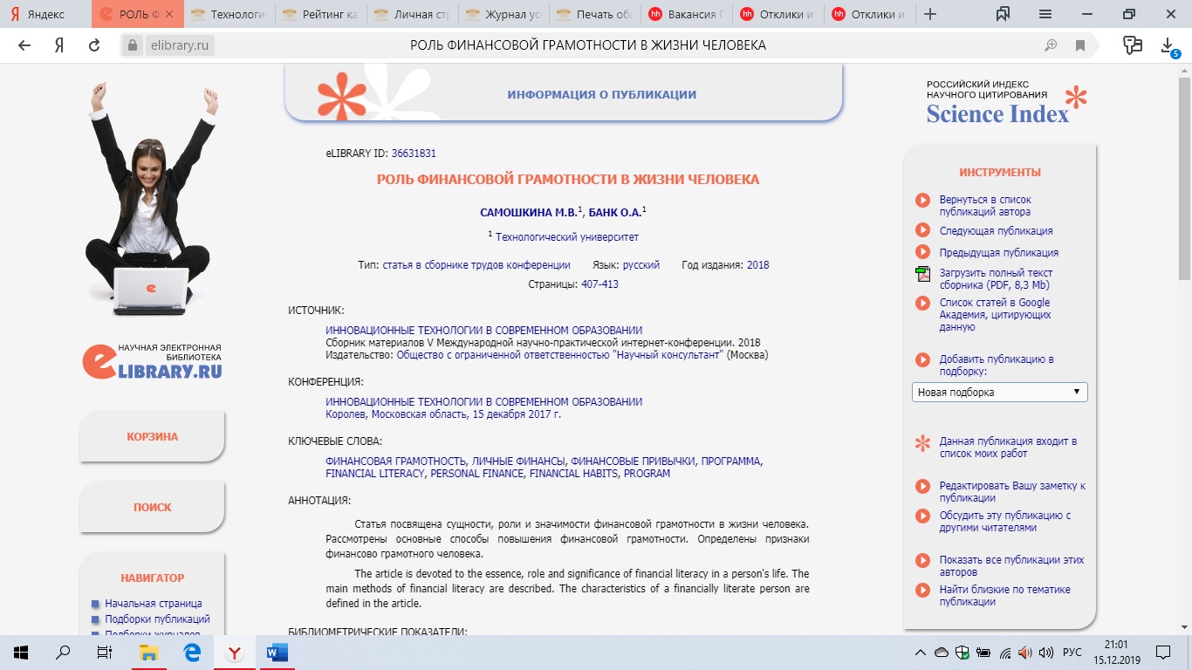Open 'Начальная страница' navigator link
The width and height of the screenshot is (1192, 670).
point(154,603)
